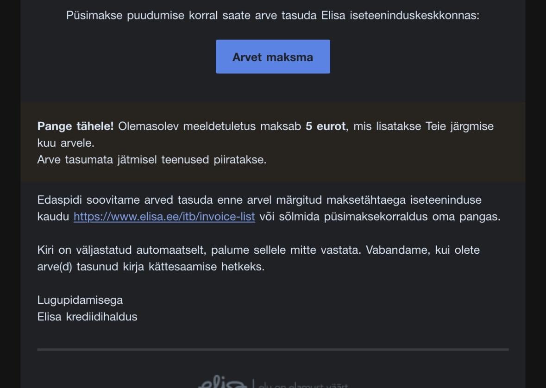Click the "või sõlmida püsimaksekorraldus oma pangas" text
The height and width of the screenshot is (388, 546).
pos(380,217)
